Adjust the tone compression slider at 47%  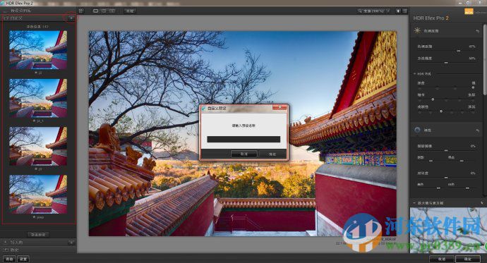[x=459, y=51]
